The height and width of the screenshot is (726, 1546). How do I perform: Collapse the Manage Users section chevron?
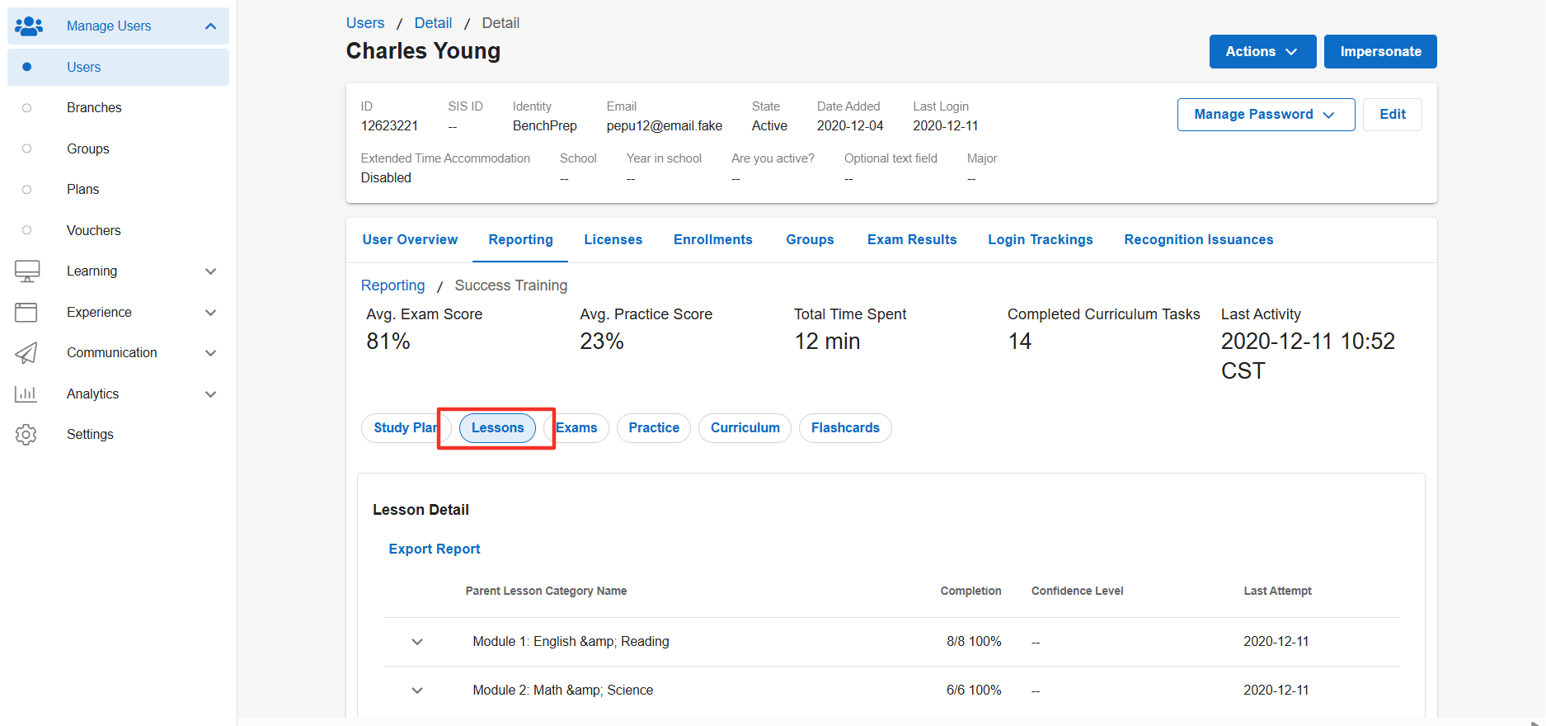[211, 26]
